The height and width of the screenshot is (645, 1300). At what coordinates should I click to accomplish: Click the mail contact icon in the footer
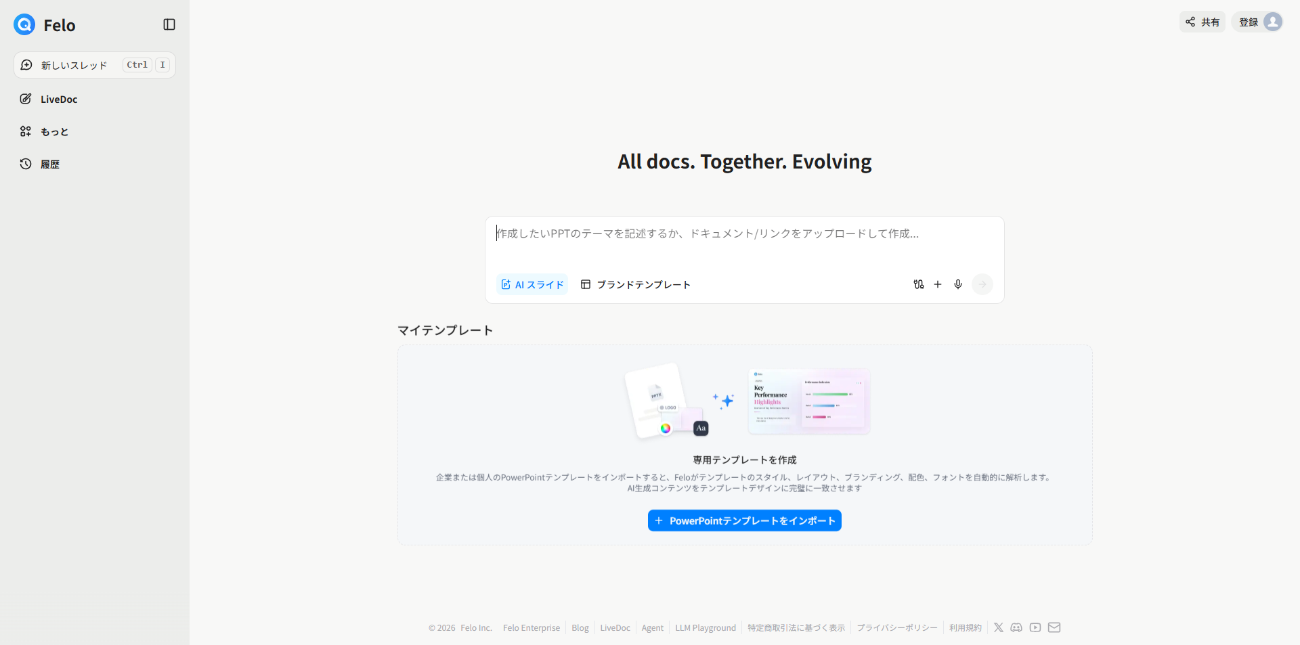1054,627
